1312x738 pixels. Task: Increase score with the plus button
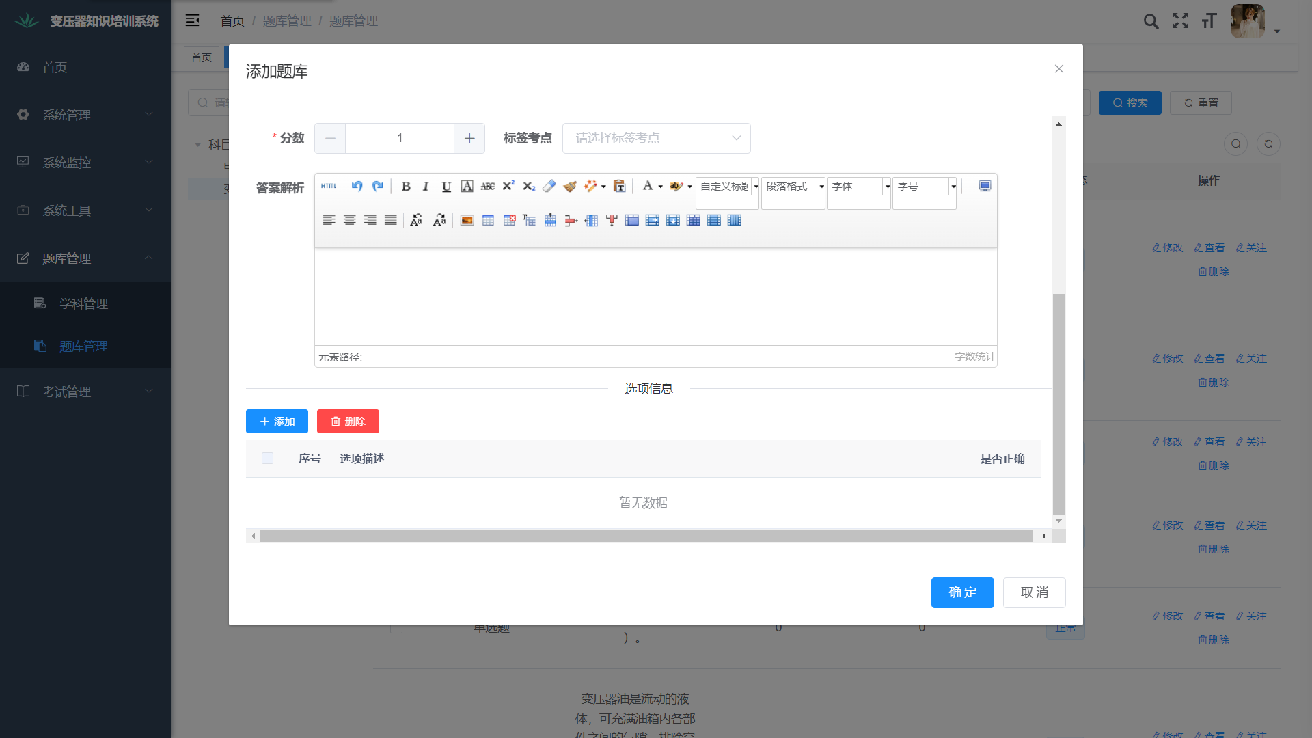469,138
